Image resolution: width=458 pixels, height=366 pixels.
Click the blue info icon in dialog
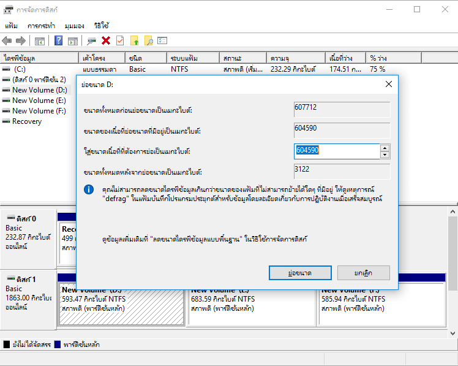point(89,189)
